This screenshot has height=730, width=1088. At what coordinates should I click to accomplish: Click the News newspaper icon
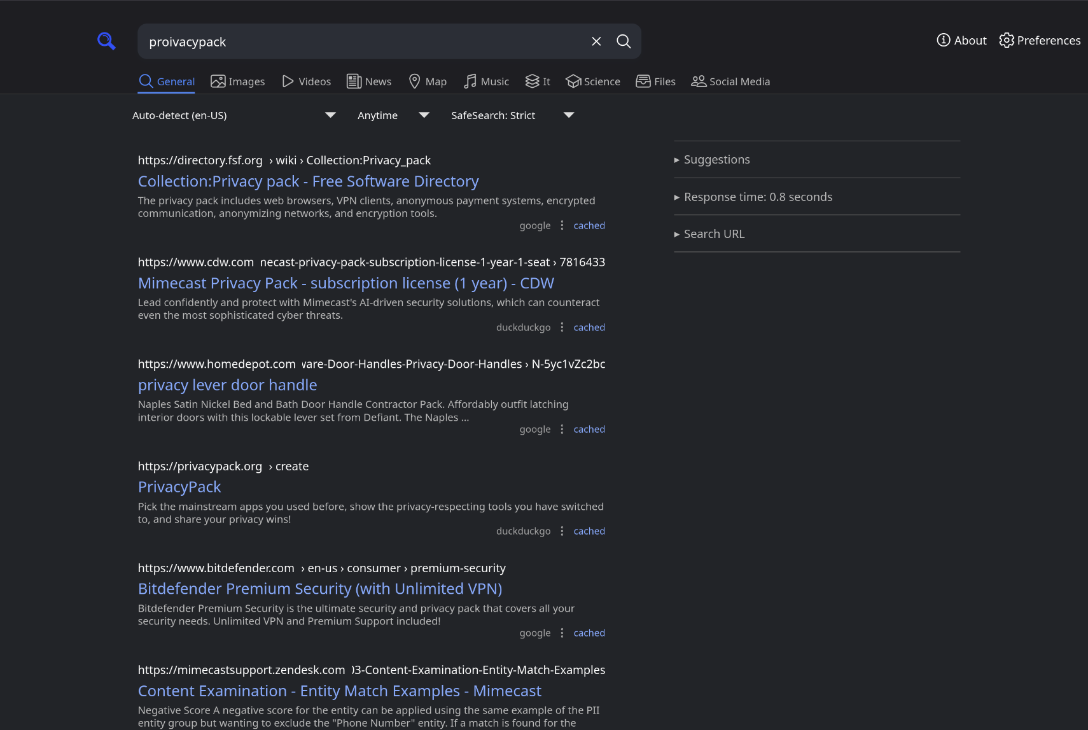tap(354, 81)
